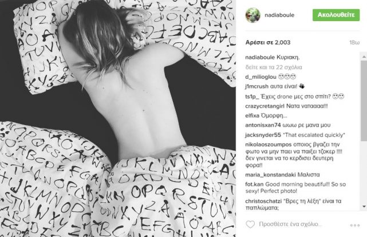Viewport: 367px width, 237px height.
Task: Open ts1p_ commenter profile
Action: pos(252,97)
